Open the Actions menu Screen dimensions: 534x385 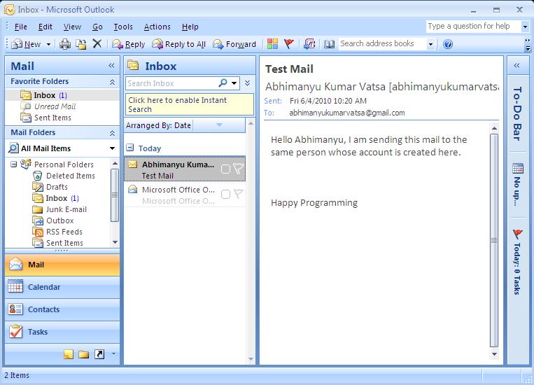[x=157, y=27]
